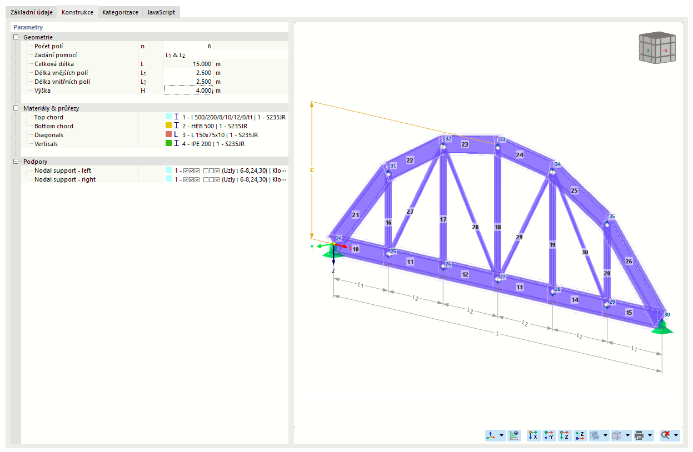Click member label 23 on the top chord
Viewport: 693px width, 452px height.
[x=465, y=144]
